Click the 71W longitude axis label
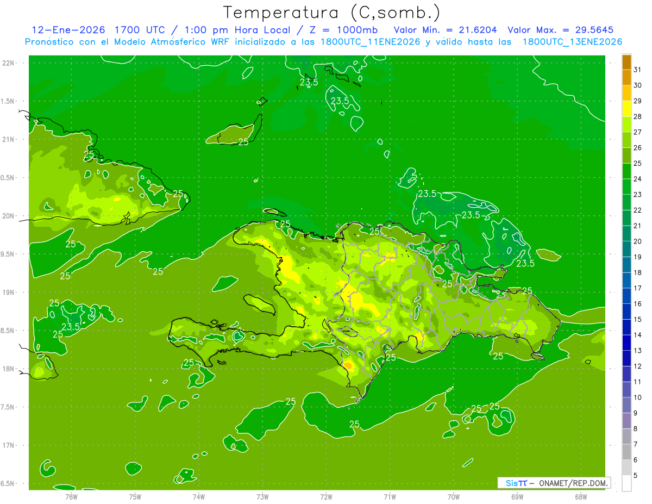The image size is (652, 504). coord(390,496)
